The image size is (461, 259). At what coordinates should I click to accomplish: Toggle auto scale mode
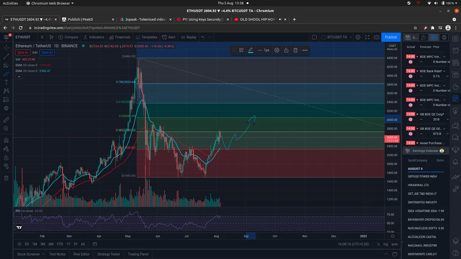coord(395,244)
